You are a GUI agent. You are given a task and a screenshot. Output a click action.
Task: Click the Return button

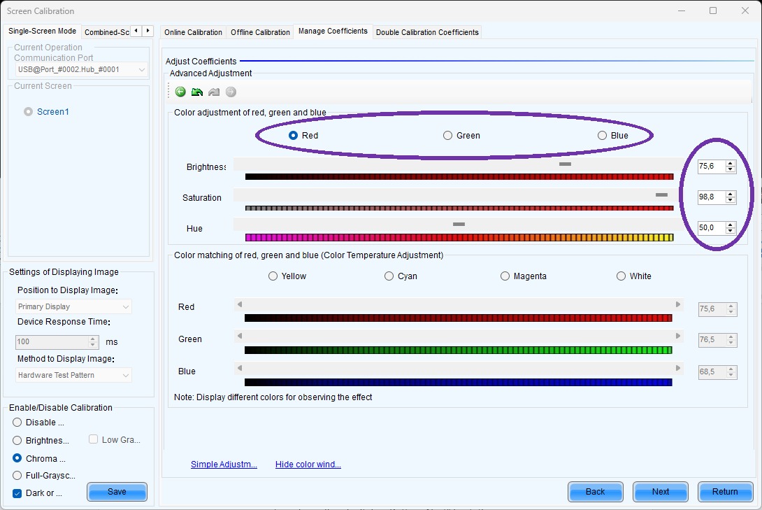coord(725,492)
